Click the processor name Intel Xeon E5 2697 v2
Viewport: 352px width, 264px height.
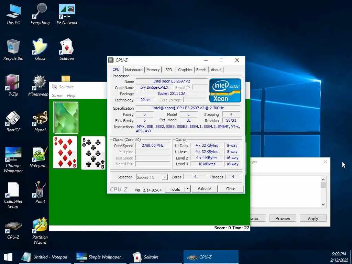click(x=172, y=81)
